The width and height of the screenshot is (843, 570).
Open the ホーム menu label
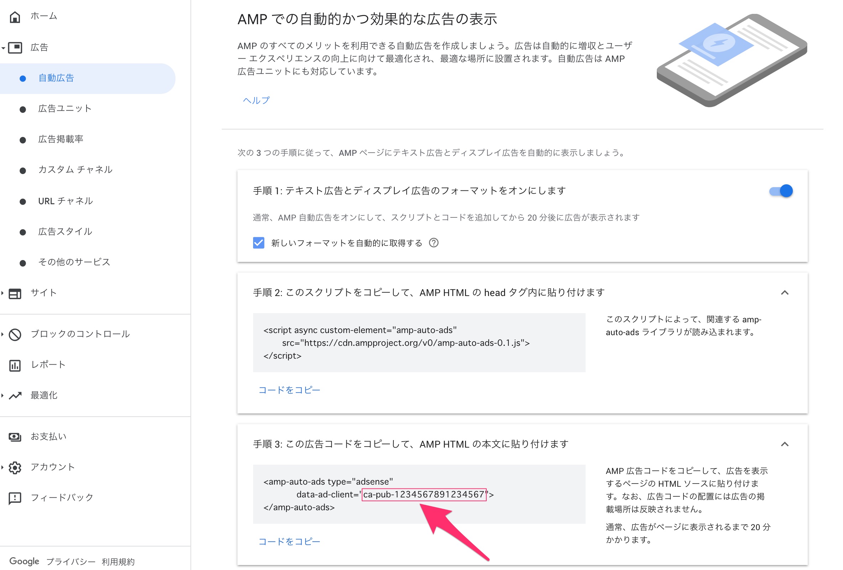pos(44,16)
